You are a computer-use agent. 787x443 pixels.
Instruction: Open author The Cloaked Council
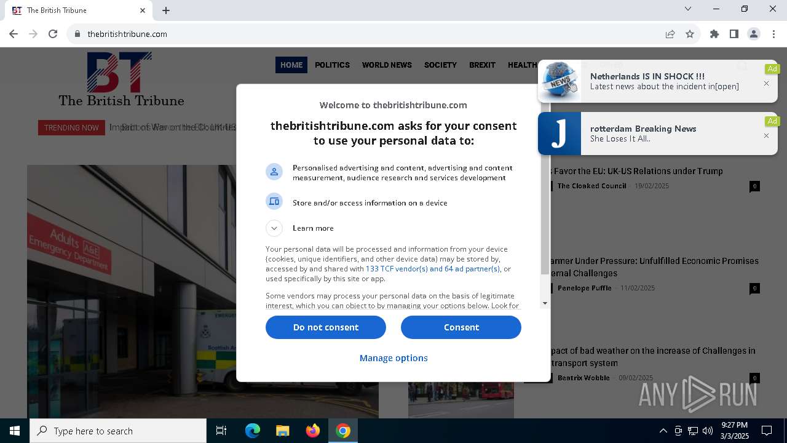click(x=591, y=186)
